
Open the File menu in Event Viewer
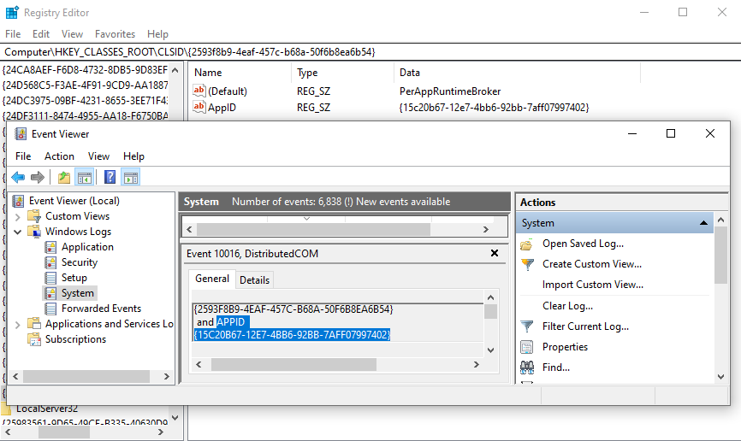pos(23,156)
